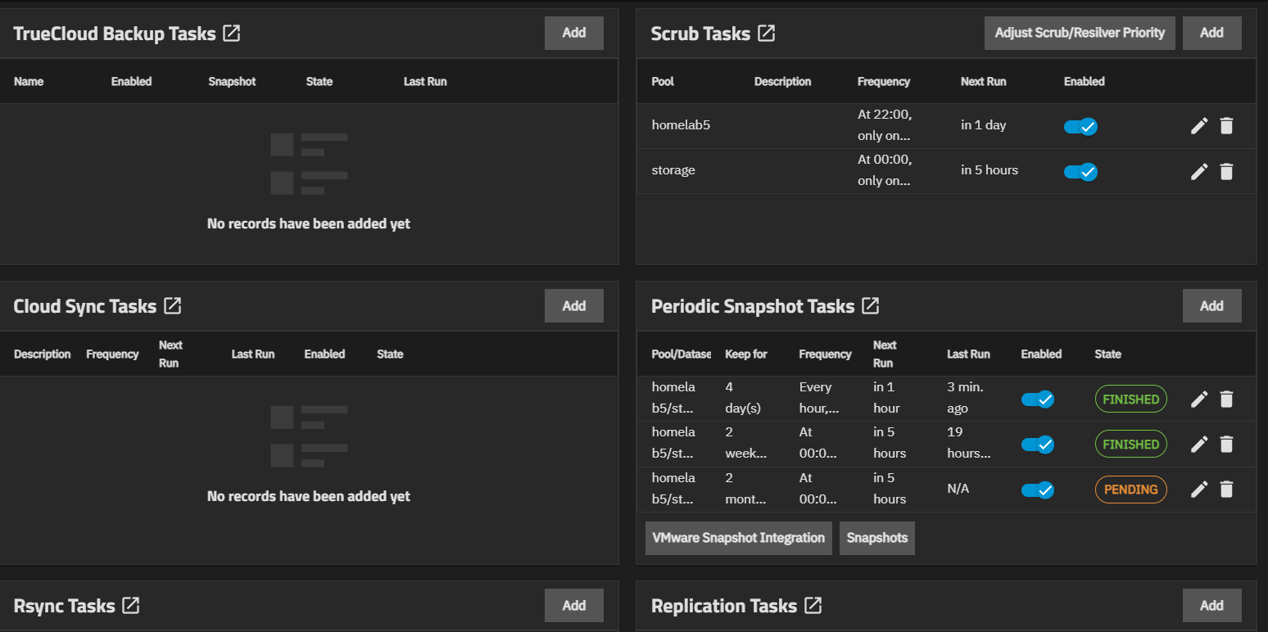This screenshot has height=632, width=1268.
Task: Click Scrub Tasks Next Run column header
Action: click(984, 82)
